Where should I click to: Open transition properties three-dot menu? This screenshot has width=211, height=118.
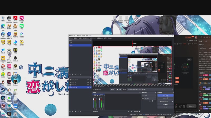click(155, 101)
